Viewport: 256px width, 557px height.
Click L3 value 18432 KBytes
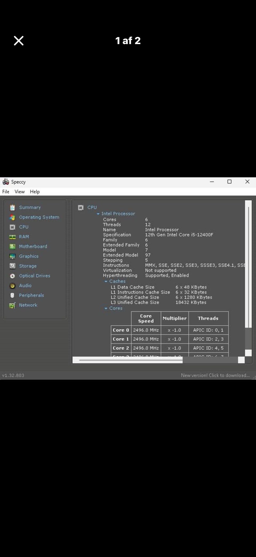(x=191, y=303)
